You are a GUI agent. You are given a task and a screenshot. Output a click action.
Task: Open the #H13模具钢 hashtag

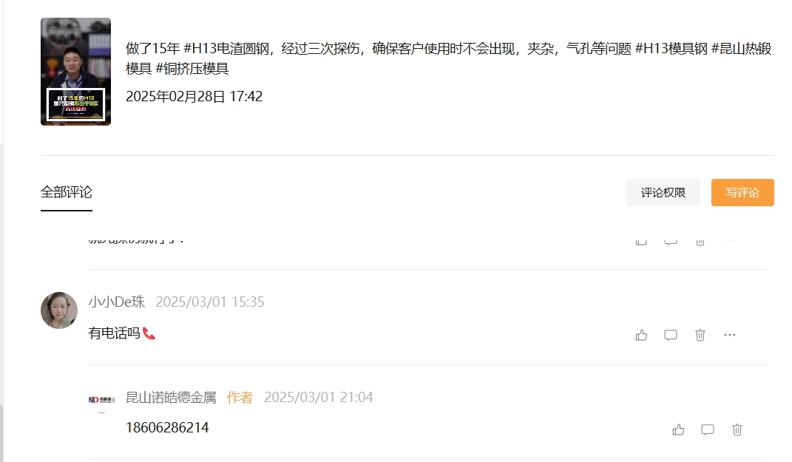point(671,49)
